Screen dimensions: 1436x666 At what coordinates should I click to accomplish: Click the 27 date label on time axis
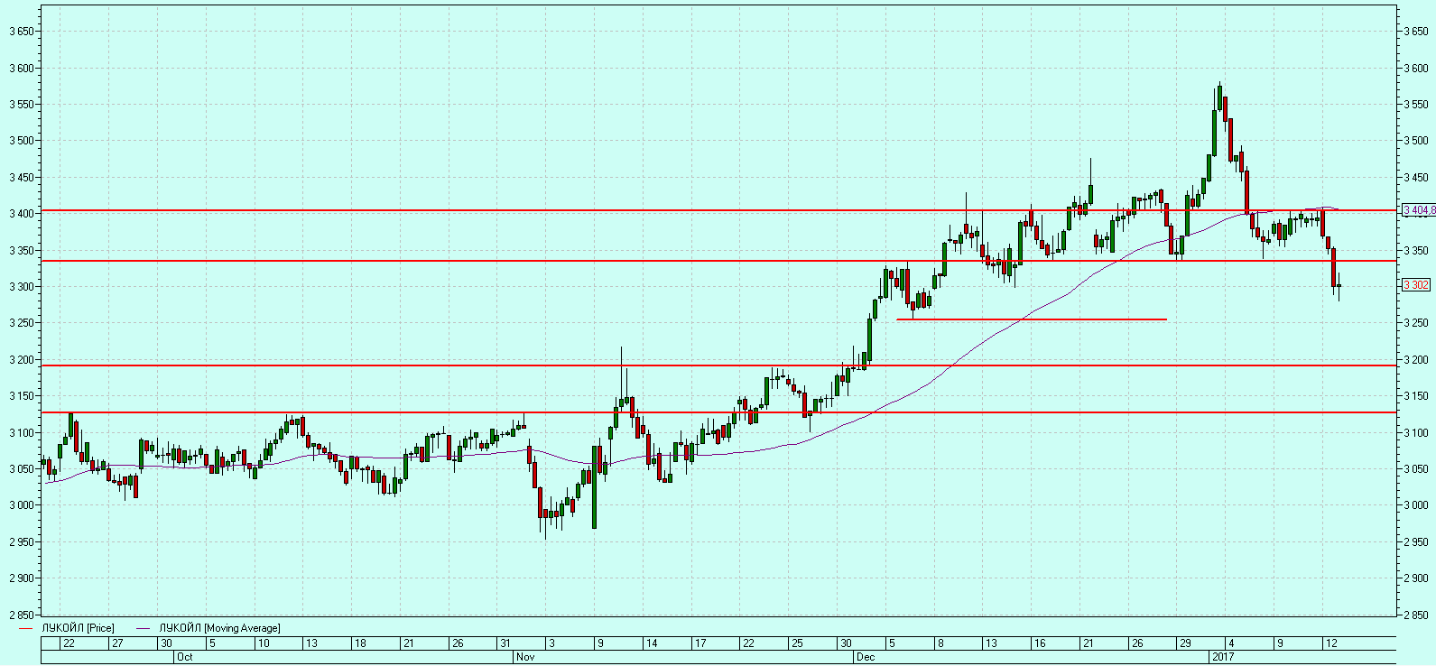pos(116,643)
